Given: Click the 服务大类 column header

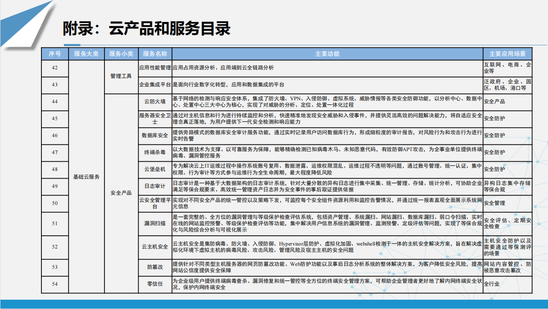Looking at the screenshot, I should [86, 54].
